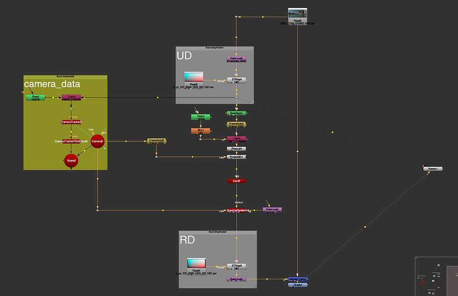
Task: Select the Project3D1 node
Action: pyautogui.click(x=237, y=157)
